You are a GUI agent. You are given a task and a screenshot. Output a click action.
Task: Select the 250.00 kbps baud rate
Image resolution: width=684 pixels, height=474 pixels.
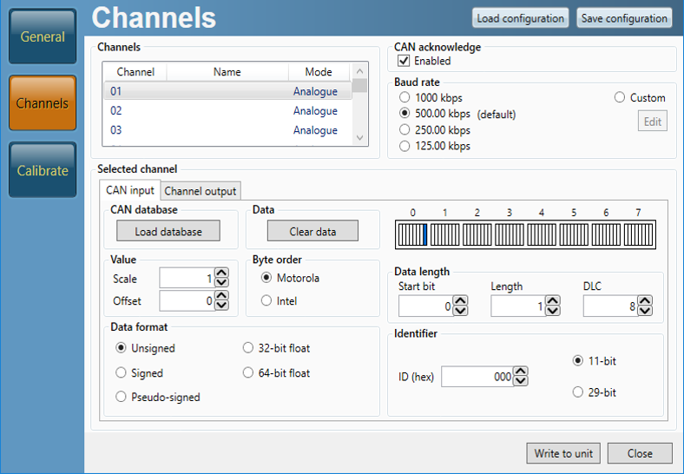tap(404, 129)
